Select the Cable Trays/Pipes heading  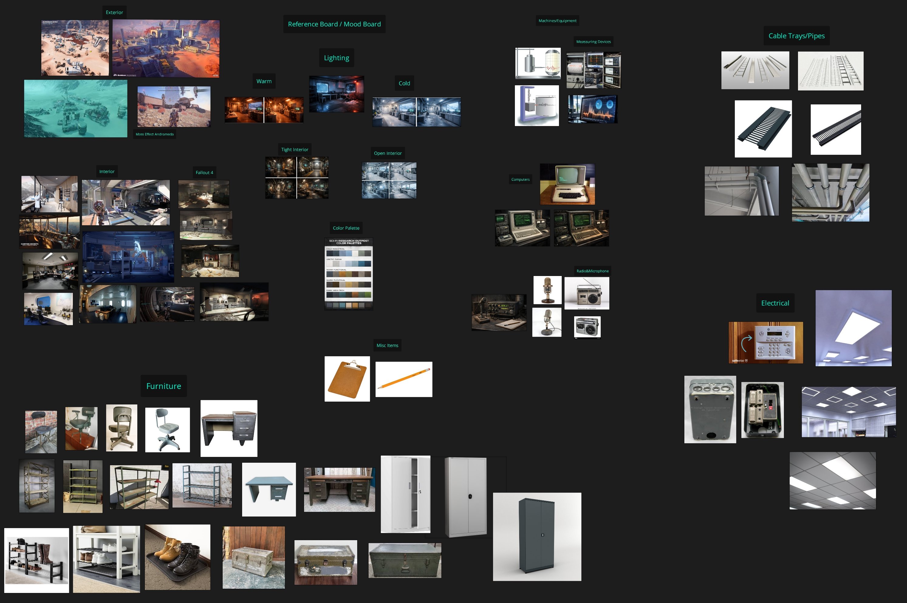point(796,36)
